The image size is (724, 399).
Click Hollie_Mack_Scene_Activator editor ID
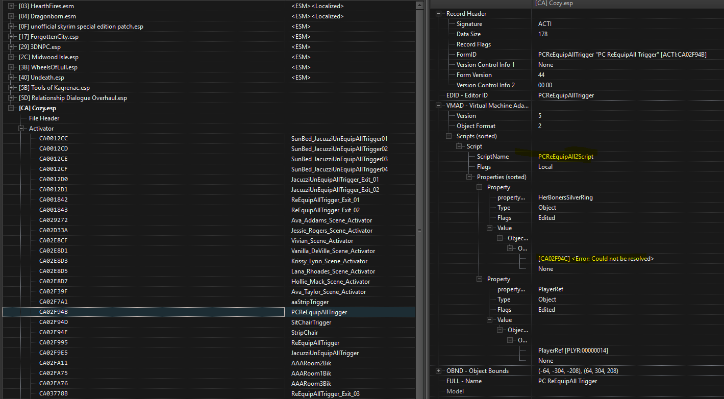331,282
